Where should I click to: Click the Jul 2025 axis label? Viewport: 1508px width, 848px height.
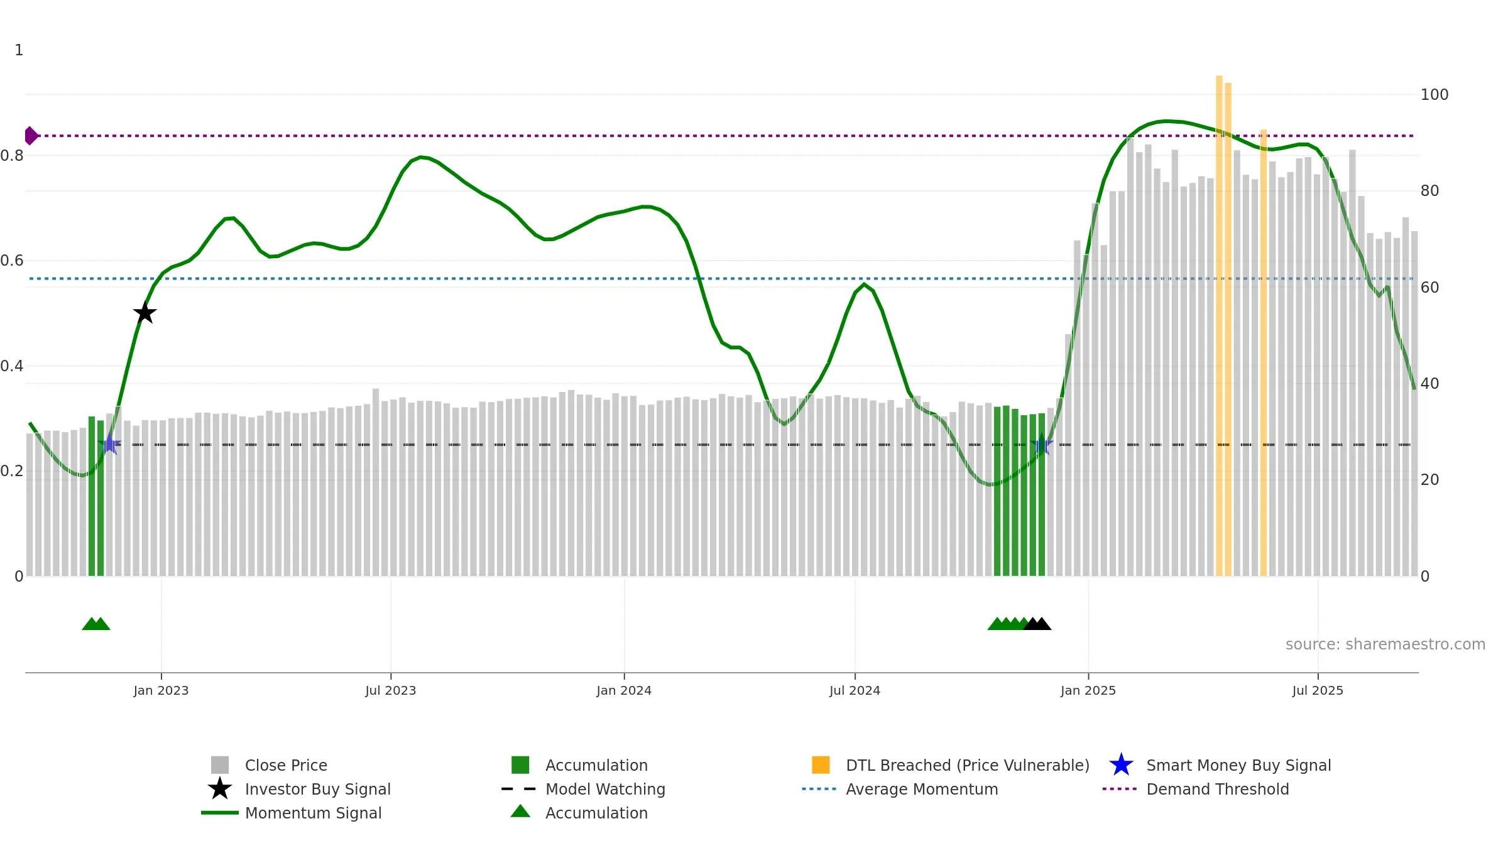tap(1318, 690)
